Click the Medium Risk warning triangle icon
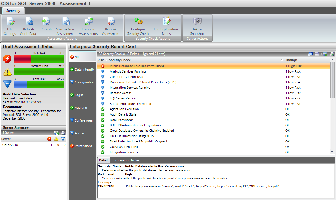336x200 pixels. pyautogui.click(x=7, y=72)
